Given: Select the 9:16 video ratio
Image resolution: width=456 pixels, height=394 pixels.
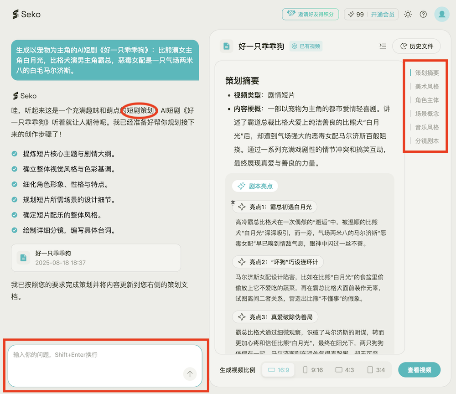Looking at the screenshot, I should pyautogui.click(x=312, y=370).
